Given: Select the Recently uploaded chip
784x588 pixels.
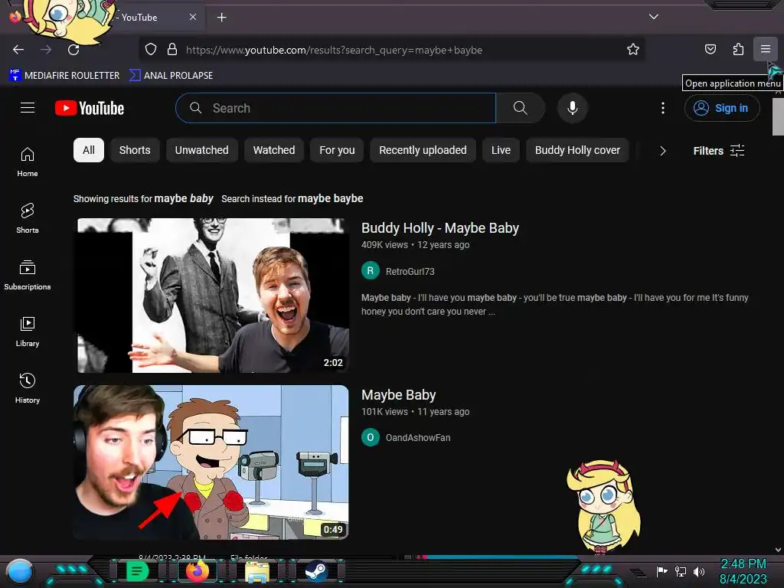Looking at the screenshot, I should tap(423, 150).
